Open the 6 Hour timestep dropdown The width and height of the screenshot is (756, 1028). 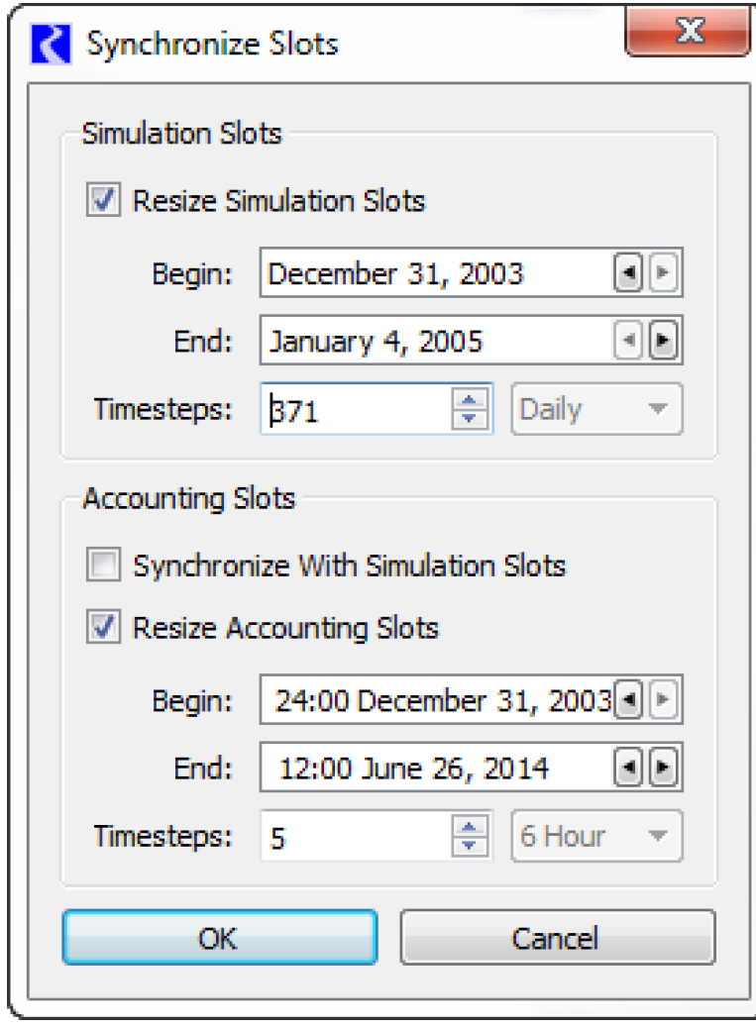tap(596, 837)
